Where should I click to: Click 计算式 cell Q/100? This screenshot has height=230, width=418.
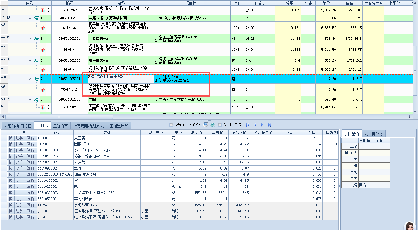(x=260, y=28)
